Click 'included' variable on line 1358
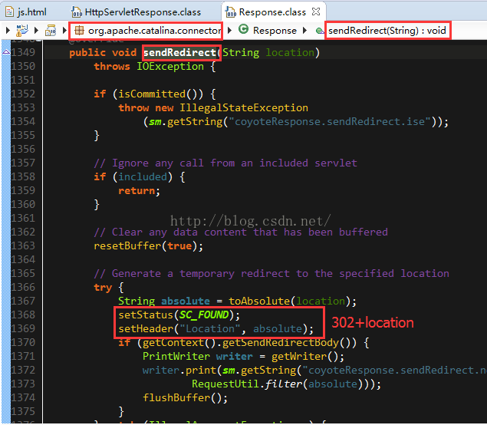 click(143, 176)
